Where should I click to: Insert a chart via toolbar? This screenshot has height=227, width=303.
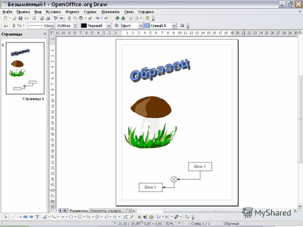click(x=117, y=18)
